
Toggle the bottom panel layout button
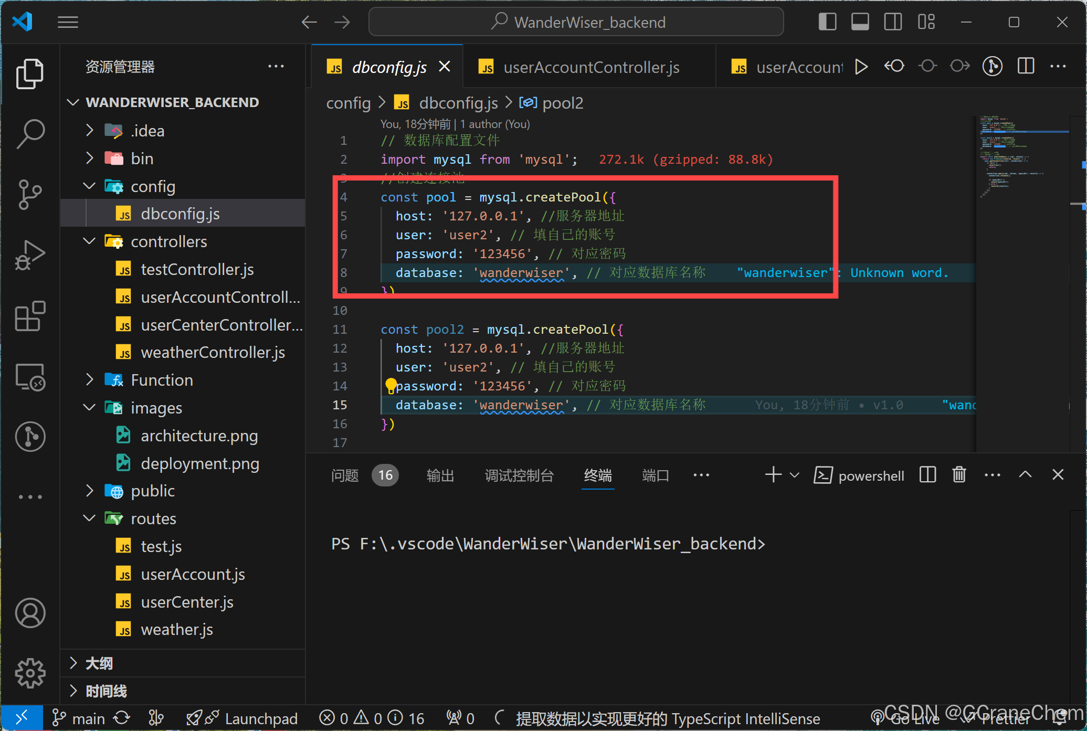click(860, 22)
